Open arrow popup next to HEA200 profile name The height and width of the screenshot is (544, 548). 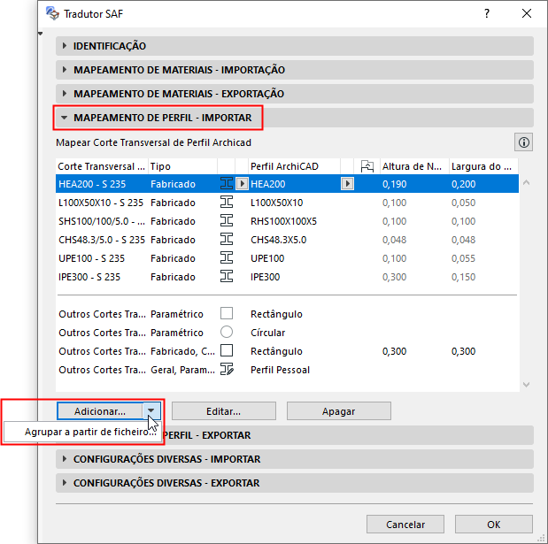[347, 184]
